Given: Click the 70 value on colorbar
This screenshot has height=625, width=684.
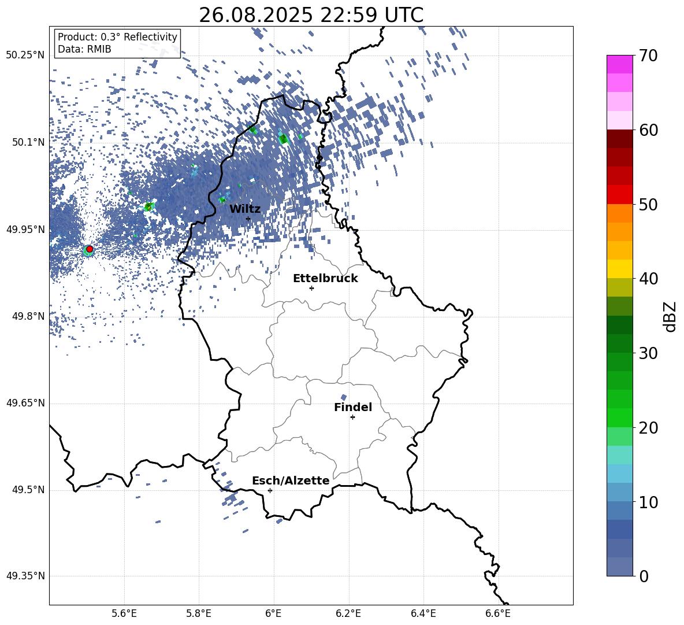Looking at the screenshot, I should point(649,56).
